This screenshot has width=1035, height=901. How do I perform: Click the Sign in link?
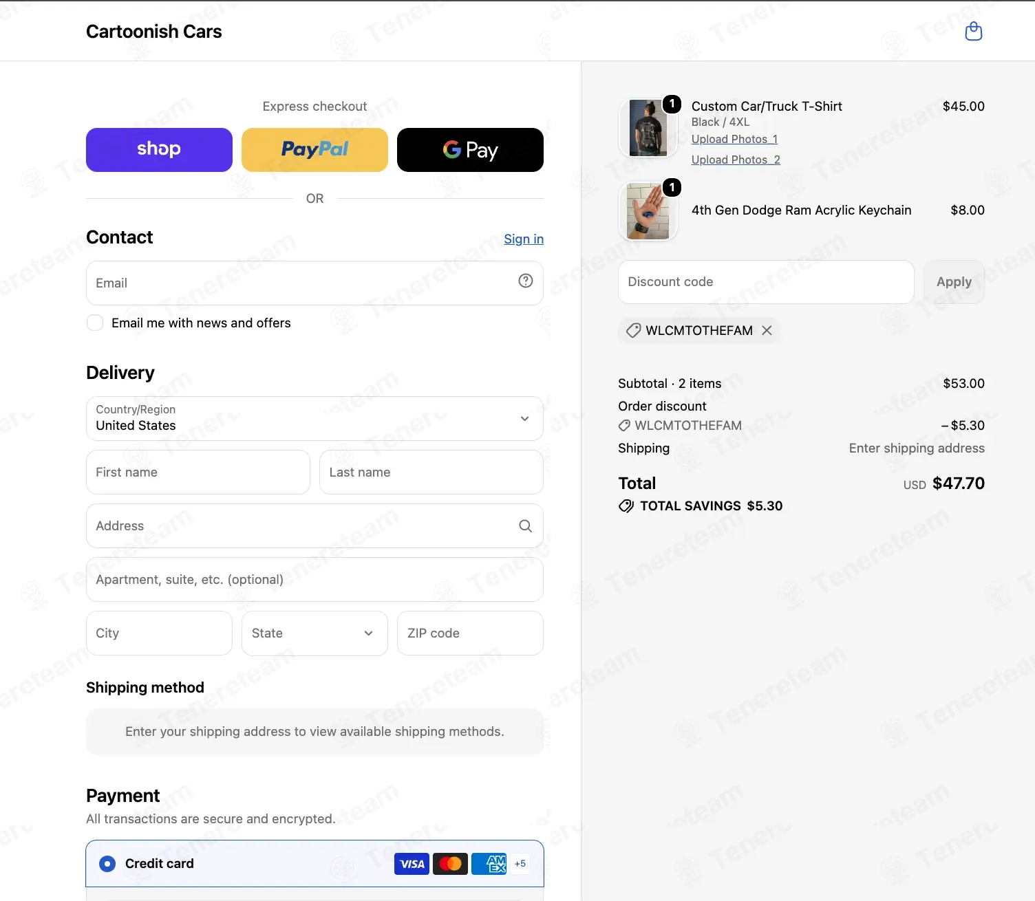coord(524,239)
